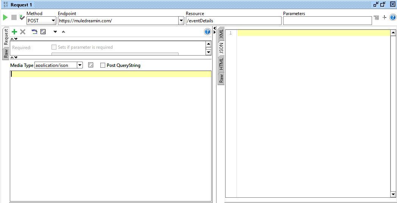Click the Resource field containing /eventDetails
The height and width of the screenshot is (203, 397).
click(233, 21)
